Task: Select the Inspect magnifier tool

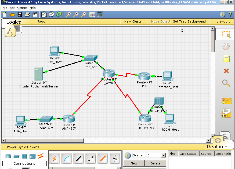Action: pos(226,83)
